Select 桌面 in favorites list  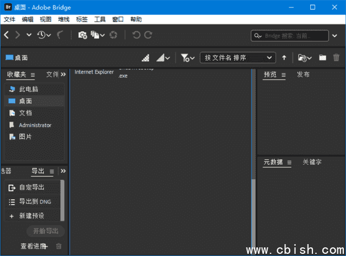tap(34, 101)
